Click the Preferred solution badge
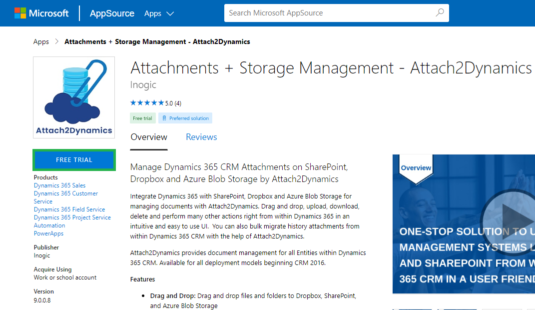The width and height of the screenshot is (535, 310). [185, 118]
